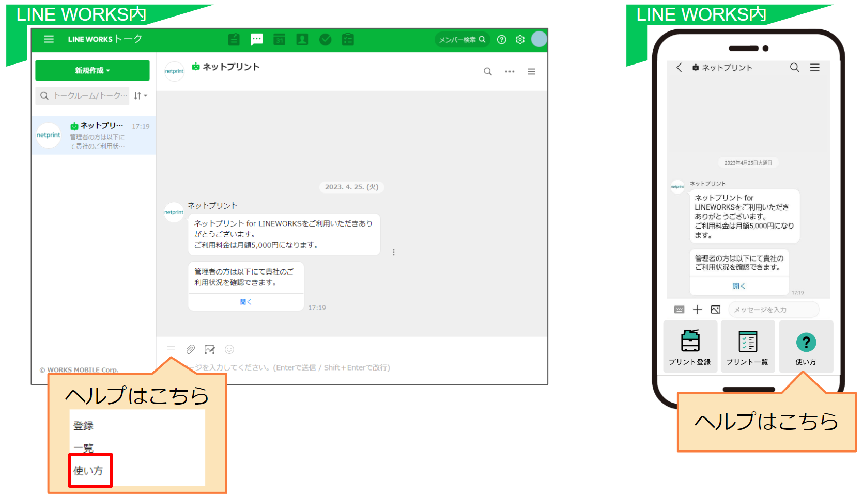Tap the プリント一覧 button on phone
Viewport: 863px width, 499px height.
coord(748,347)
